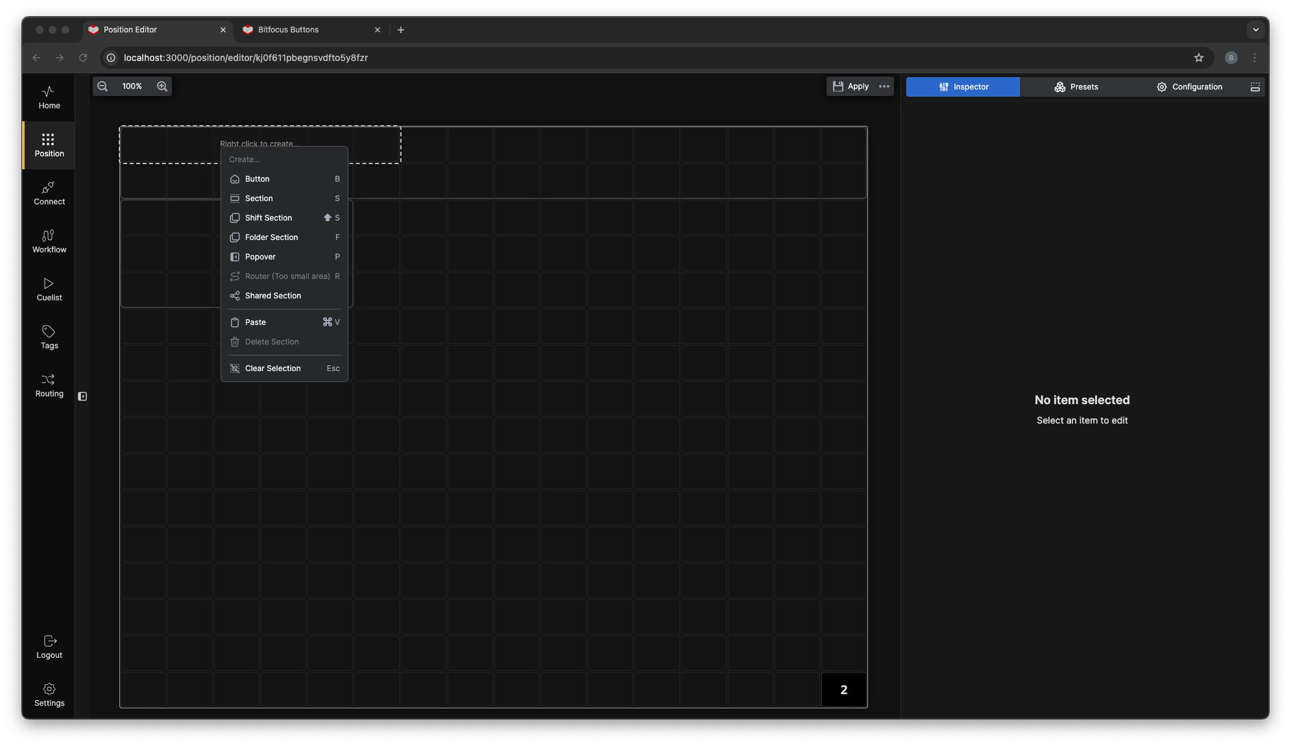Select the page 2 tile on canvas

click(x=843, y=690)
